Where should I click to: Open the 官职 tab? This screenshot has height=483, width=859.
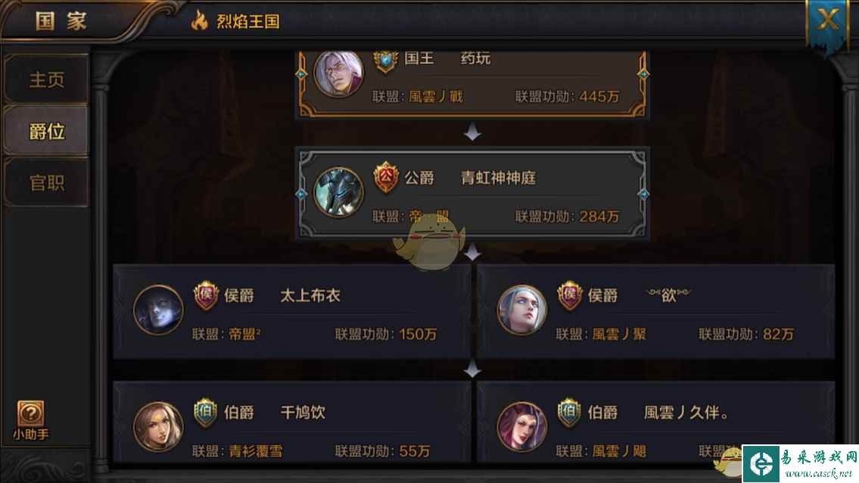click(46, 182)
